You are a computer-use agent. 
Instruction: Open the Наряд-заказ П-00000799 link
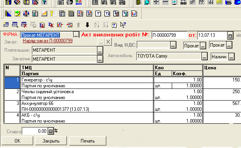pos(48,41)
